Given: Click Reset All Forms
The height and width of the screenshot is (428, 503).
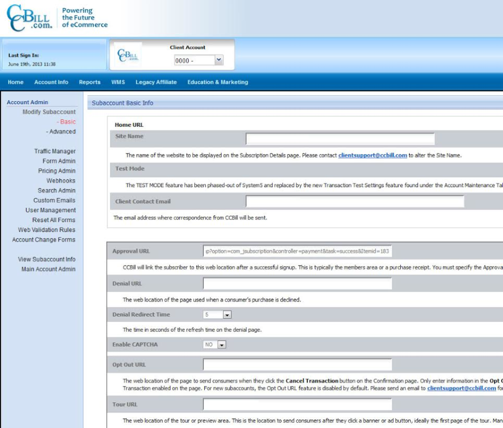Looking at the screenshot, I should tap(54, 220).
